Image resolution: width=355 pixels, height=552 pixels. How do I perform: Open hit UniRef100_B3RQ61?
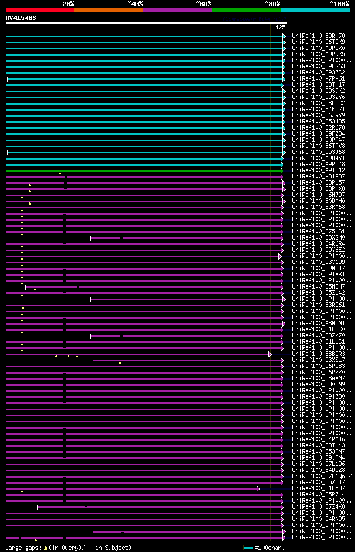[318, 305]
